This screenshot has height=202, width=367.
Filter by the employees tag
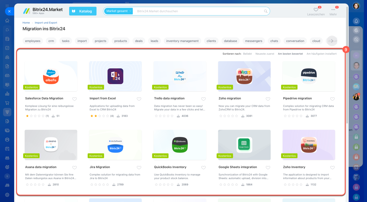pyautogui.click(x=33, y=41)
